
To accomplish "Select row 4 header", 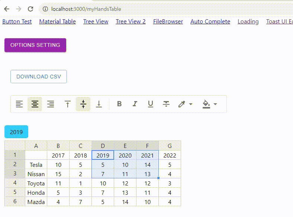I will click(15, 183).
